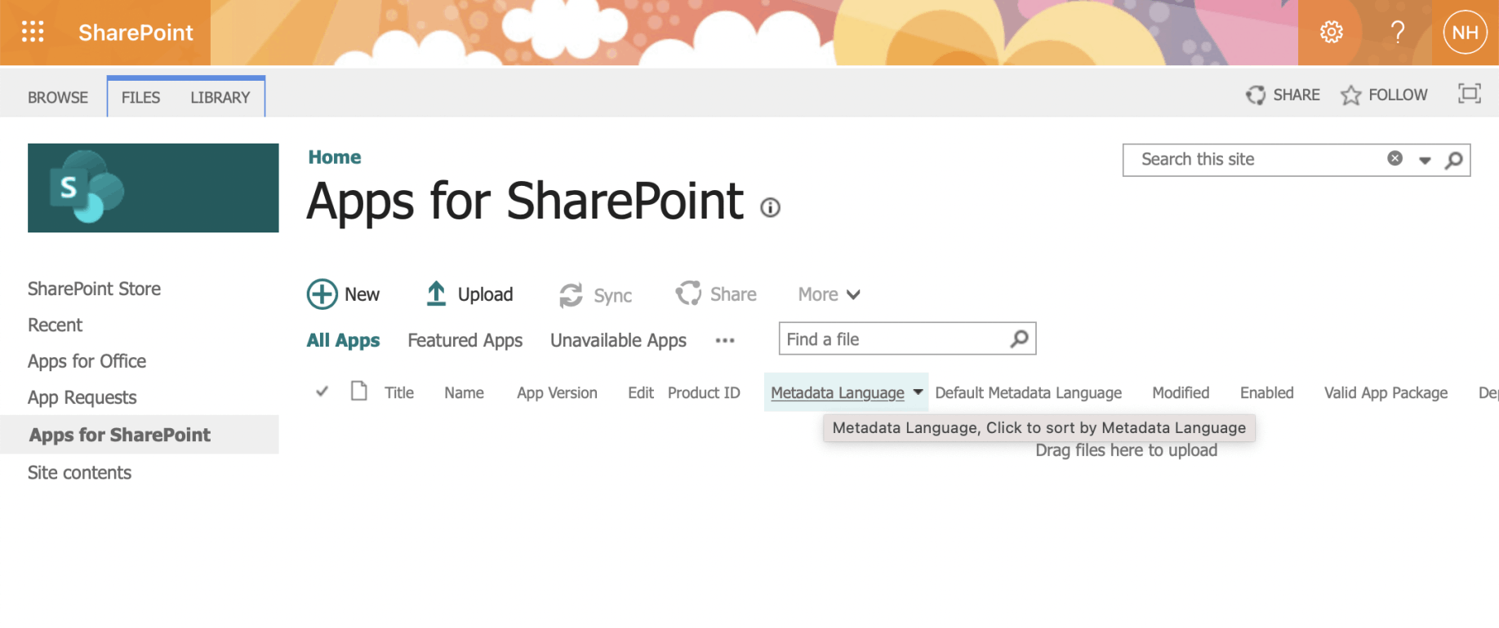Open the App Requests navigation link

click(82, 397)
